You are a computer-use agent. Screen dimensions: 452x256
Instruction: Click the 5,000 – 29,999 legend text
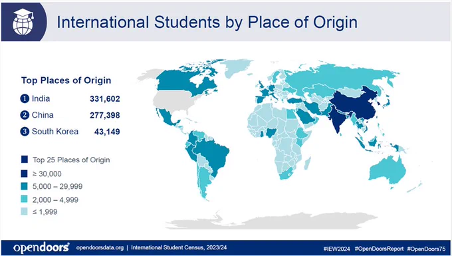tap(57, 187)
